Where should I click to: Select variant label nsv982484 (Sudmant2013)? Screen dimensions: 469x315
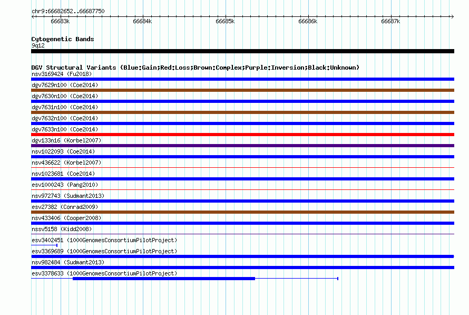pyautogui.click(x=68, y=262)
